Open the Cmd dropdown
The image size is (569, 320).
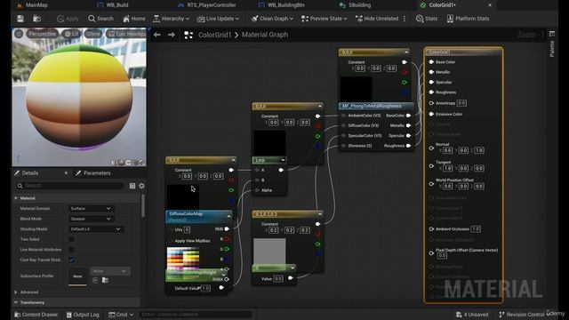121,315
